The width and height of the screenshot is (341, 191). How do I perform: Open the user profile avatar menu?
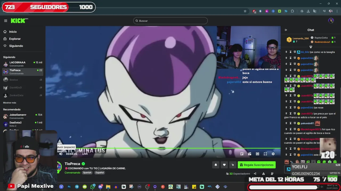(331, 21)
